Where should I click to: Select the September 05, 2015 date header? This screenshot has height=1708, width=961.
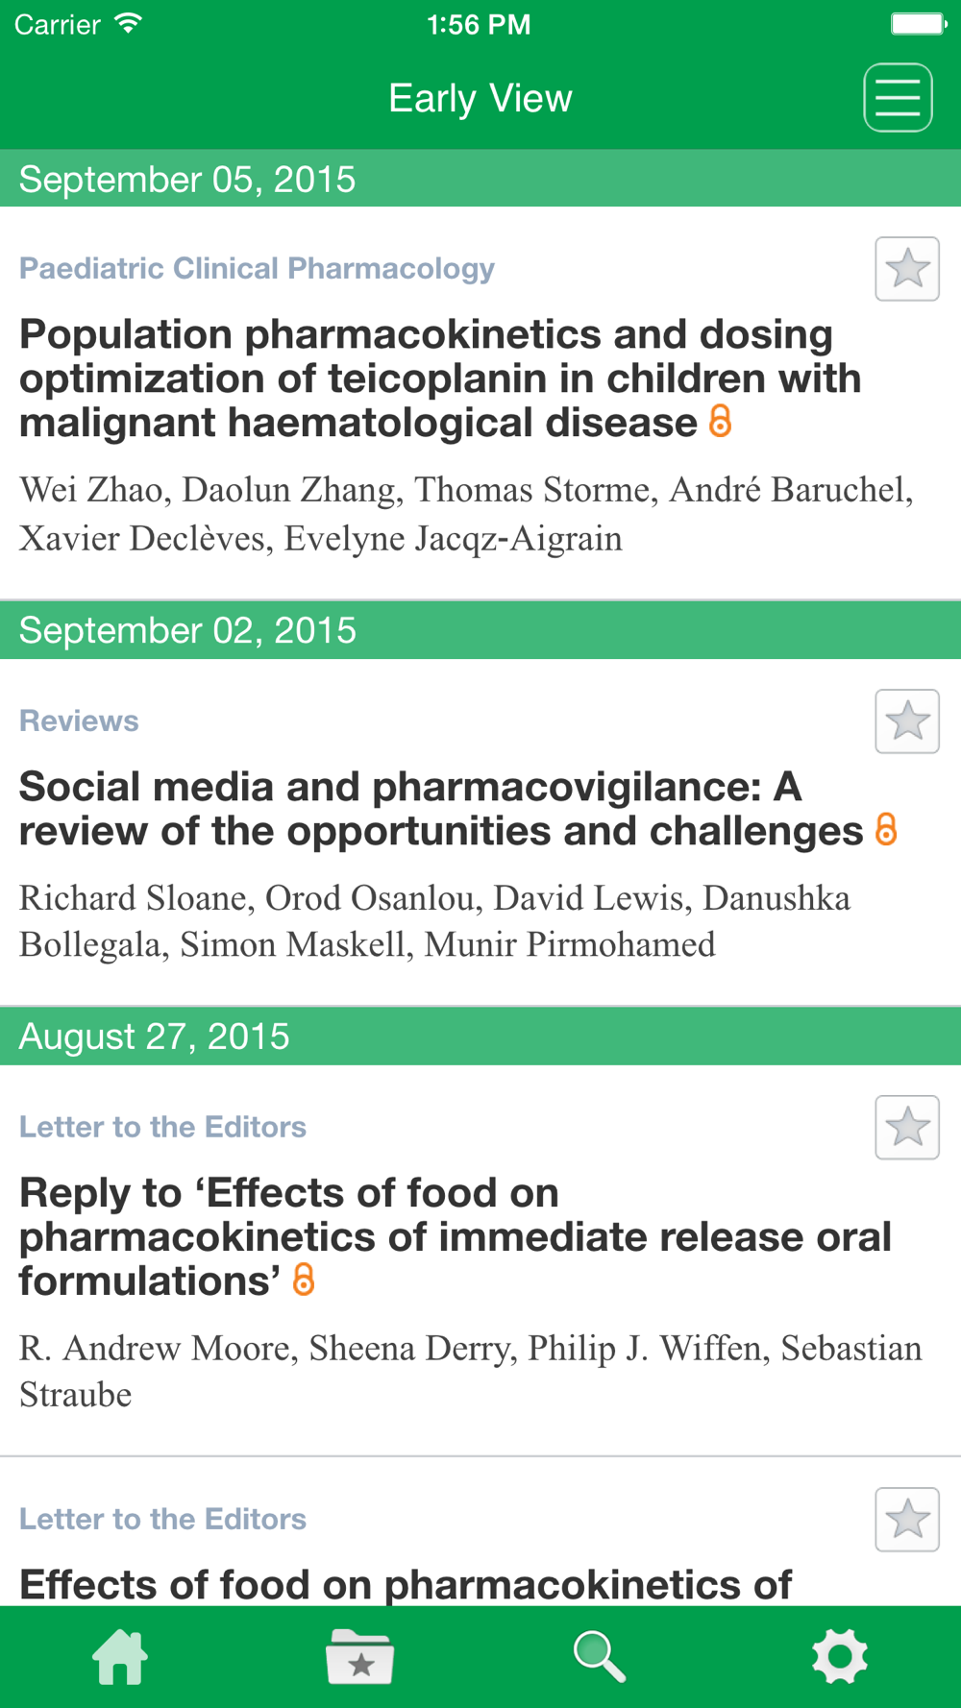point(480,179)
